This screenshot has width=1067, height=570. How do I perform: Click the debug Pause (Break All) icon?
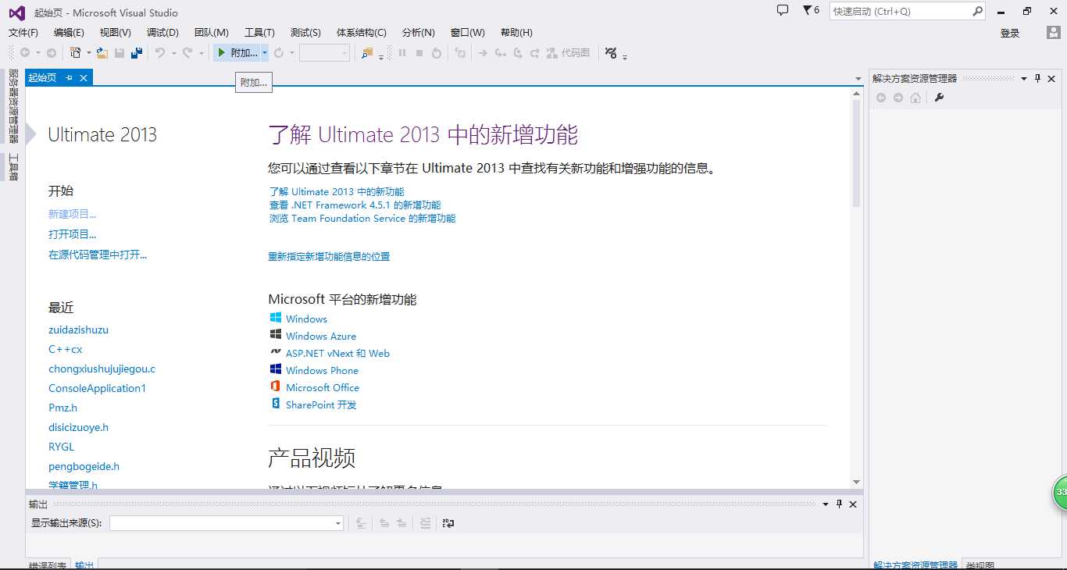click(402, 52)
